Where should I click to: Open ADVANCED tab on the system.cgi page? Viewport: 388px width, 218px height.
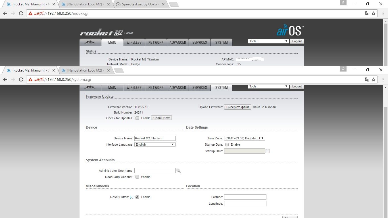[x=178, y=87]
